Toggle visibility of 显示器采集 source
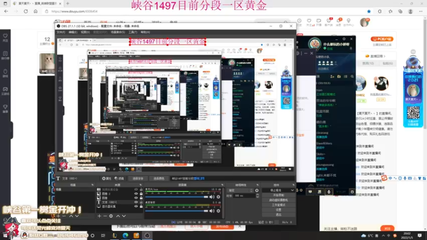 (136, 206)
